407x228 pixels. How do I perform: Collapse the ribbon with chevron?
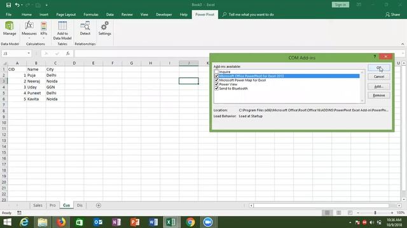click(x=403, y=44)
